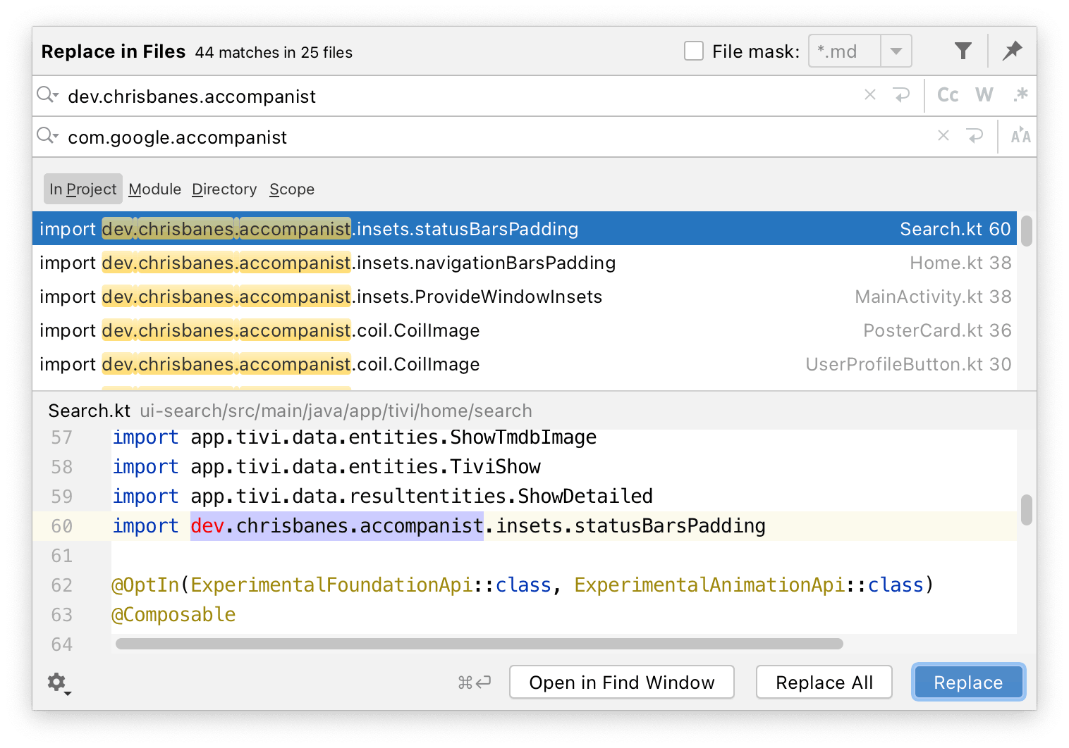This screenshot has width=1069, height=748.
Task: Pin the Replace in Files window
Action: pos(1012,51)
